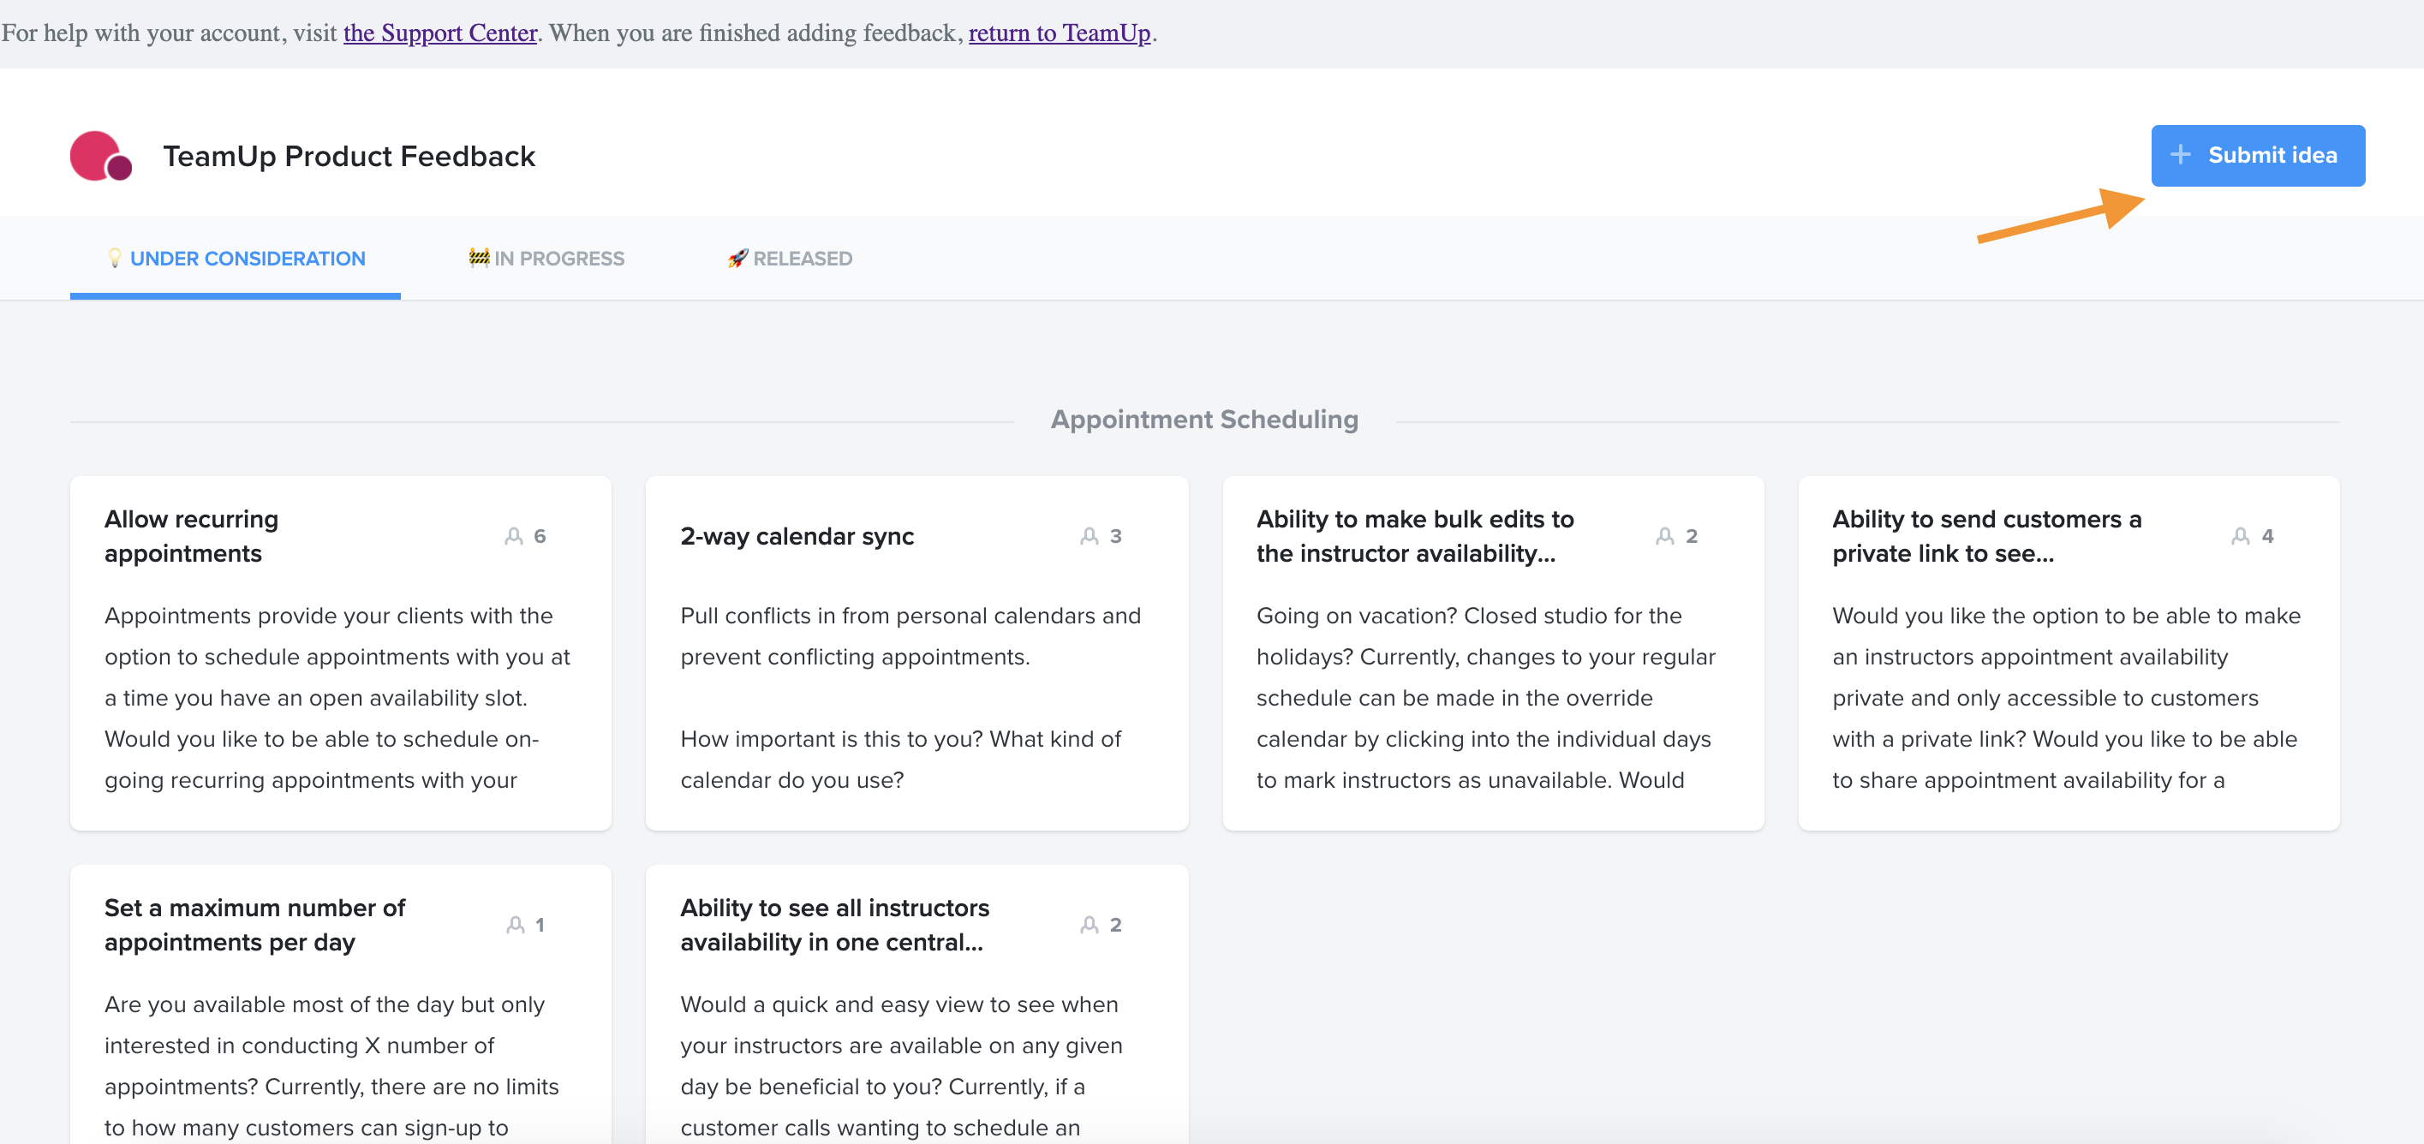Open the Released tab

click(802, 259)
